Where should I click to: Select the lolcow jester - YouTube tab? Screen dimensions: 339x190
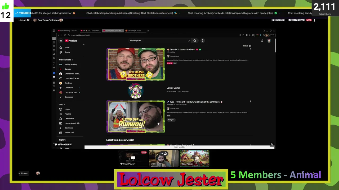pos(113,31)
